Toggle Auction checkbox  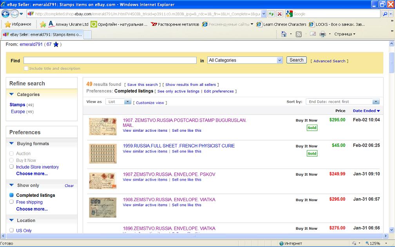coord(11,153)
